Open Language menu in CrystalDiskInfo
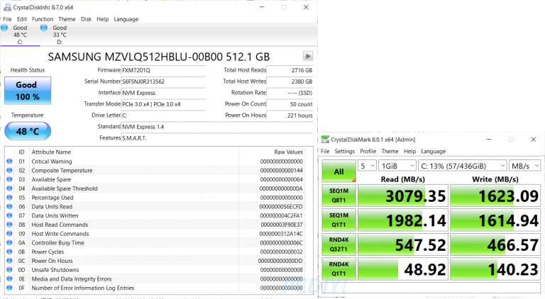Screen dimensions: 545x299 tap(126, 19)
